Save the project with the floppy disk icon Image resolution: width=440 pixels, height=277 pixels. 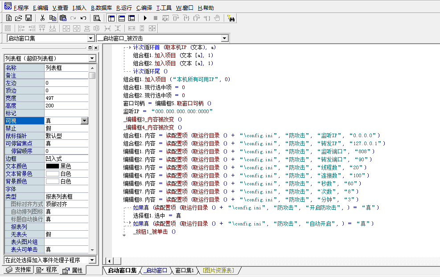point(28,18)
